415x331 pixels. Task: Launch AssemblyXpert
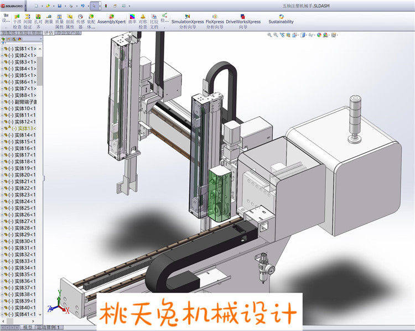tap(111, 19)
